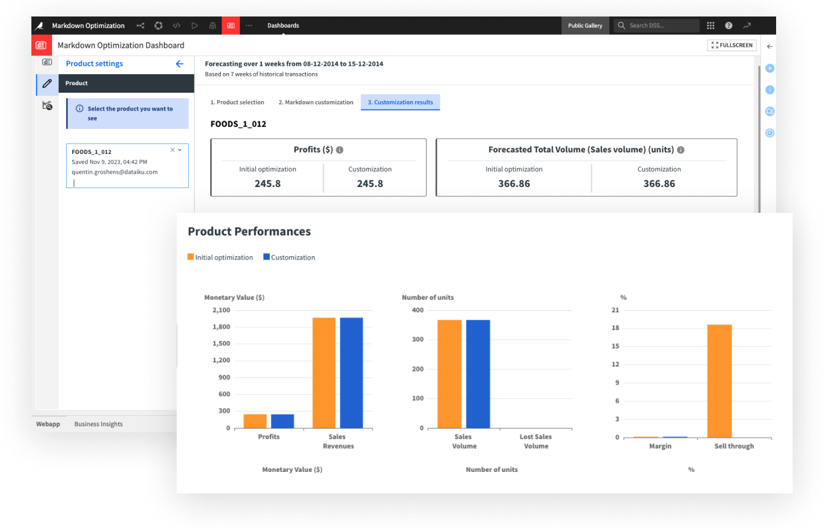
Task: Open the Webapp bottom tab
Action: click(x=48, y=424)
